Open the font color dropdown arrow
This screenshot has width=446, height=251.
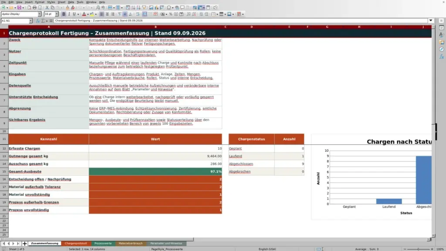coord(88,14)
